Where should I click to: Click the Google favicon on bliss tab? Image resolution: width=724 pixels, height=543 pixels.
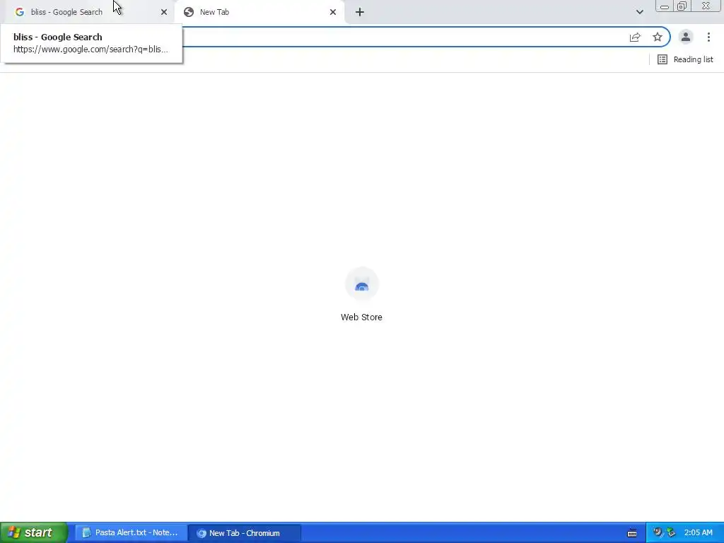(19, 12)
